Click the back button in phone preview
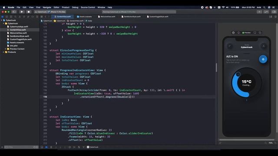 230,46
